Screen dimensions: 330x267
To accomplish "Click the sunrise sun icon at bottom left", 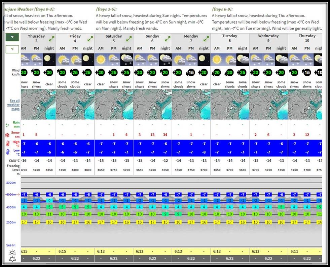I will (12, 251).
